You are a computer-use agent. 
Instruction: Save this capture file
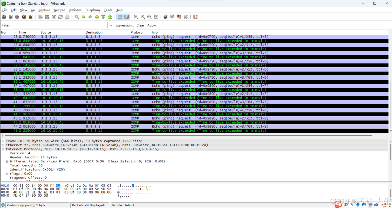tap(47, 17)
